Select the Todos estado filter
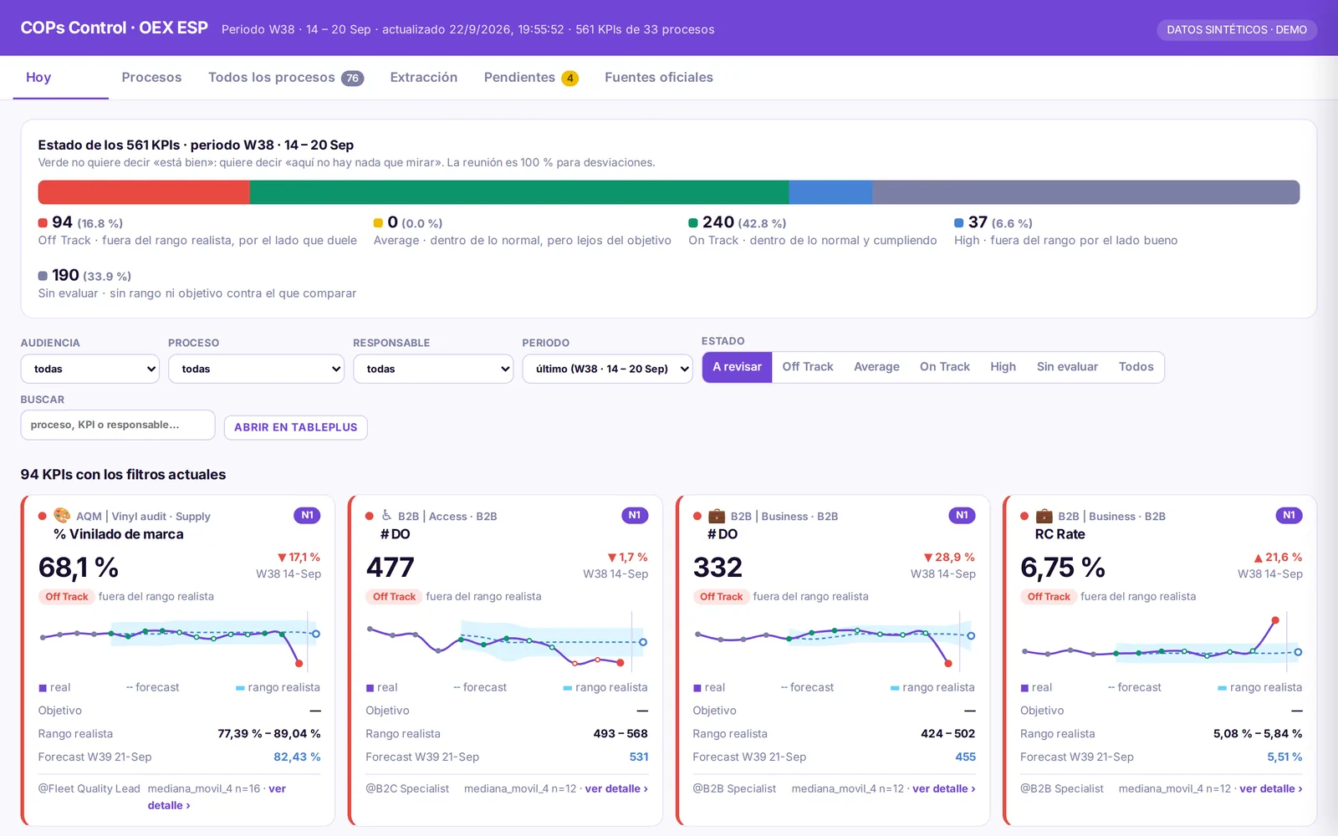This screenshot has height=836, width=1338. coord(1136,367)
